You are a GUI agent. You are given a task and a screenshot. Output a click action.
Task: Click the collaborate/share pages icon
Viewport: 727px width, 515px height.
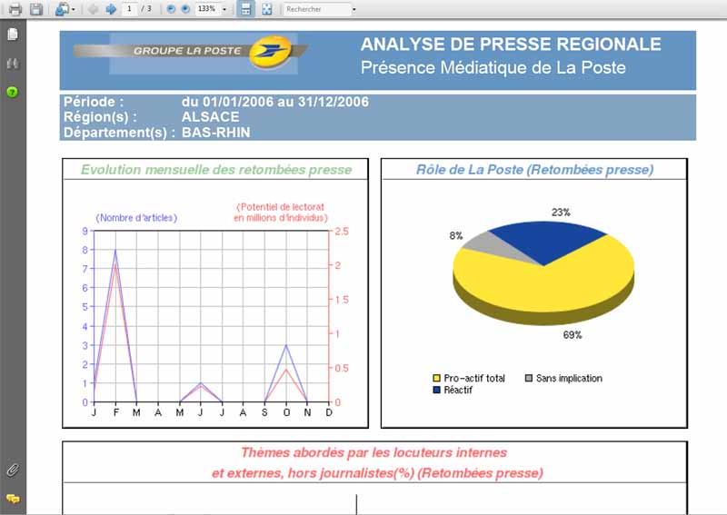pos(62,9)
